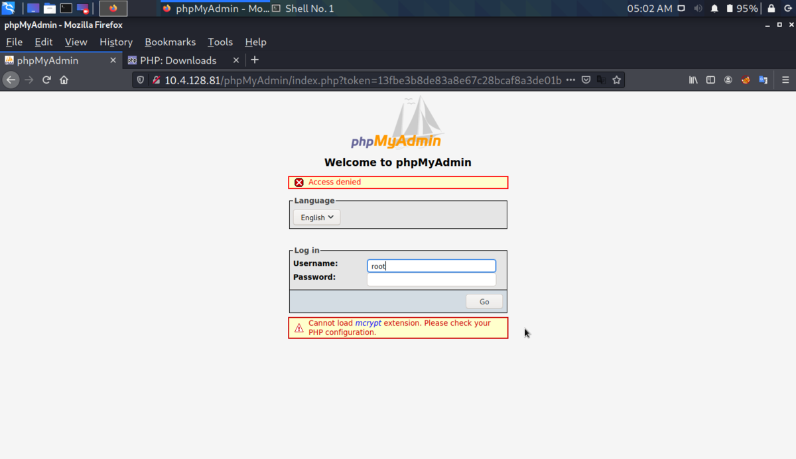Click the forward navigation arrow
Viewport: 796px width, 459px height.
(x=29, y=80)
